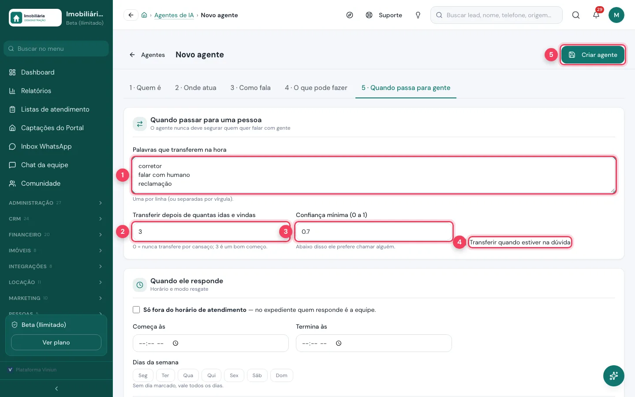
Task: Toggle the Seg weekday chip
Action: (x=143, y=375)
